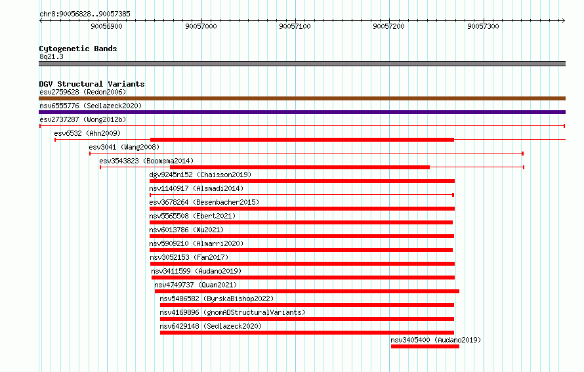Open the nsv1140917 (Alsmadi2014) label

point(196,188)
